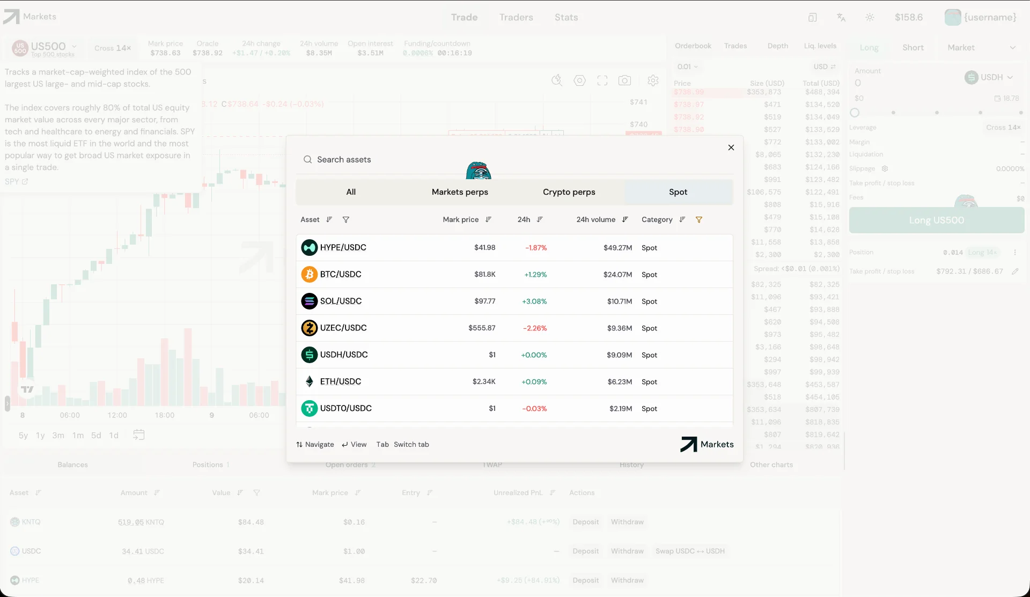Viewport: 1030px width, 597px height.
Task: Toggle the USD orderbook unit switch
Action: pyautogui.click(x=825, y=67)
